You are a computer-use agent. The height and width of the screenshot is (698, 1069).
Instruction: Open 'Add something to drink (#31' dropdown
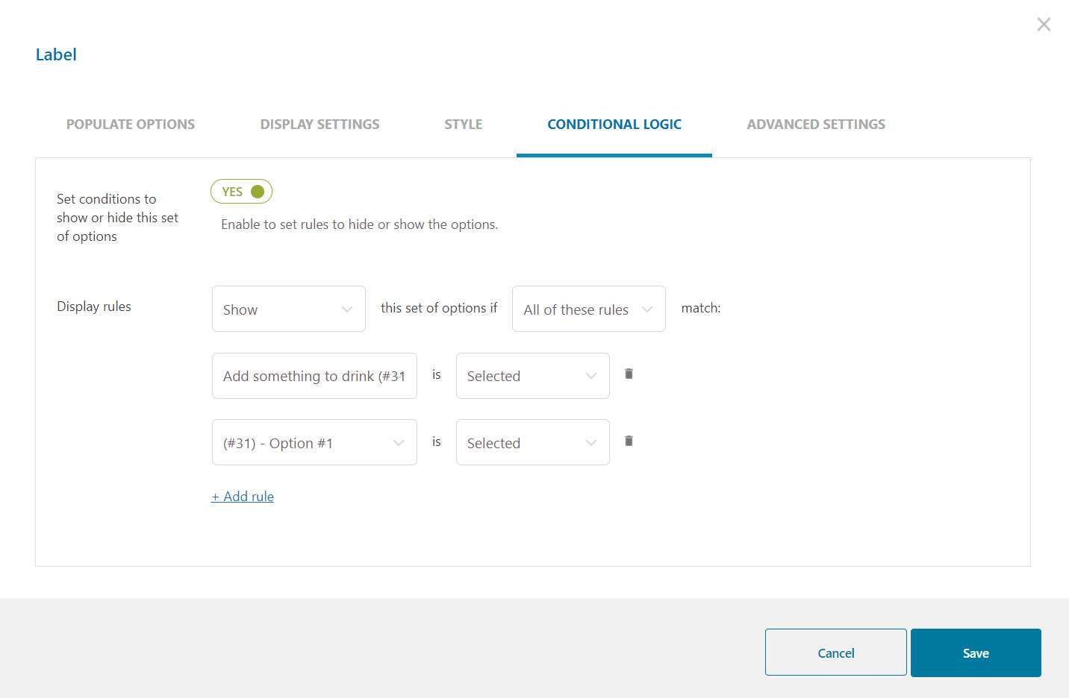click(x=314, y=376)
